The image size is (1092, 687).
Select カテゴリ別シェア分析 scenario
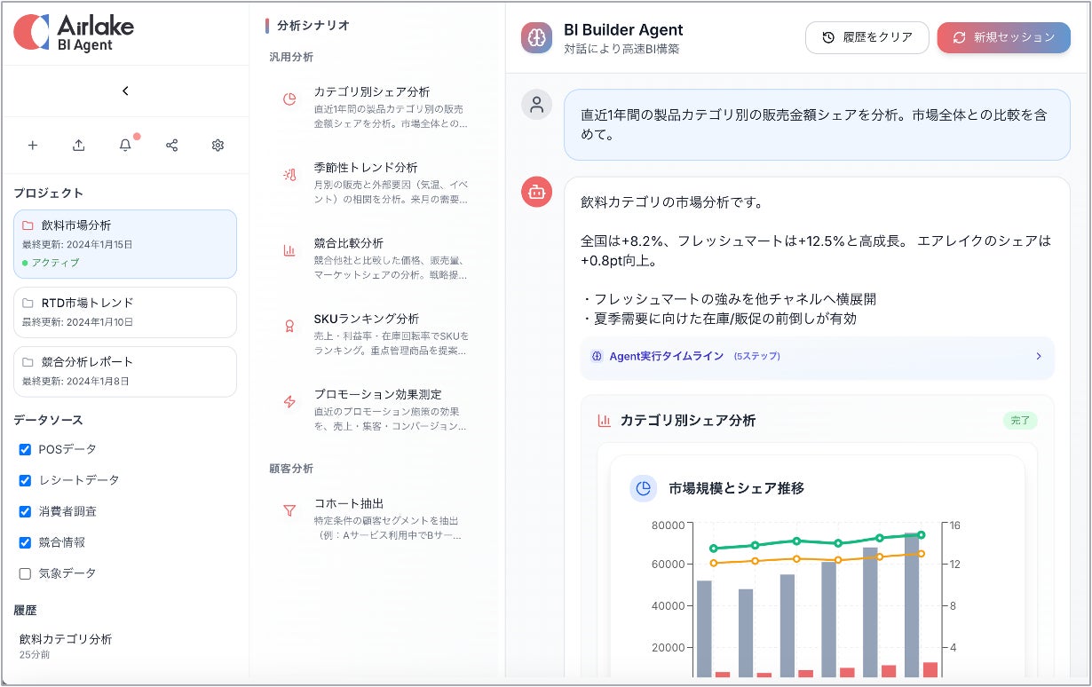point(376,107)
